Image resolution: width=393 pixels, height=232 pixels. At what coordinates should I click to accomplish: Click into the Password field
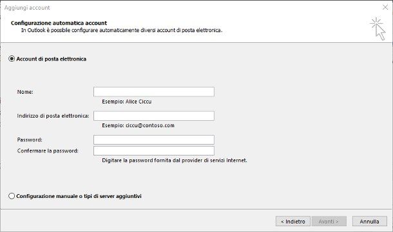(154, 139)
